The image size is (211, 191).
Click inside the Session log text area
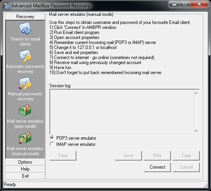point(122,112)
